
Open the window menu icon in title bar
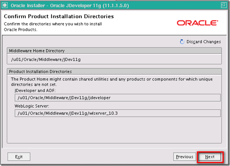point(5,5)
